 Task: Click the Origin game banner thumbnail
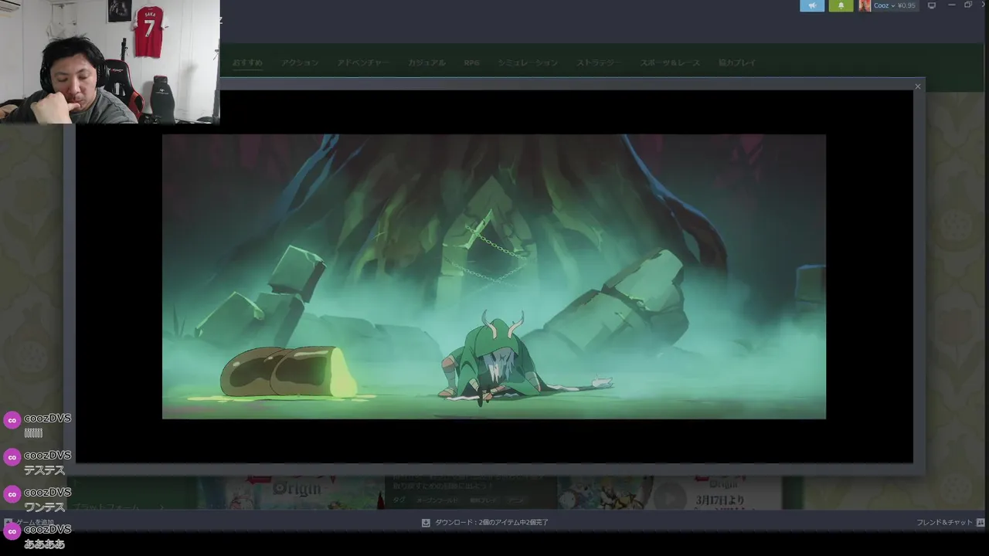pos(291,492)
